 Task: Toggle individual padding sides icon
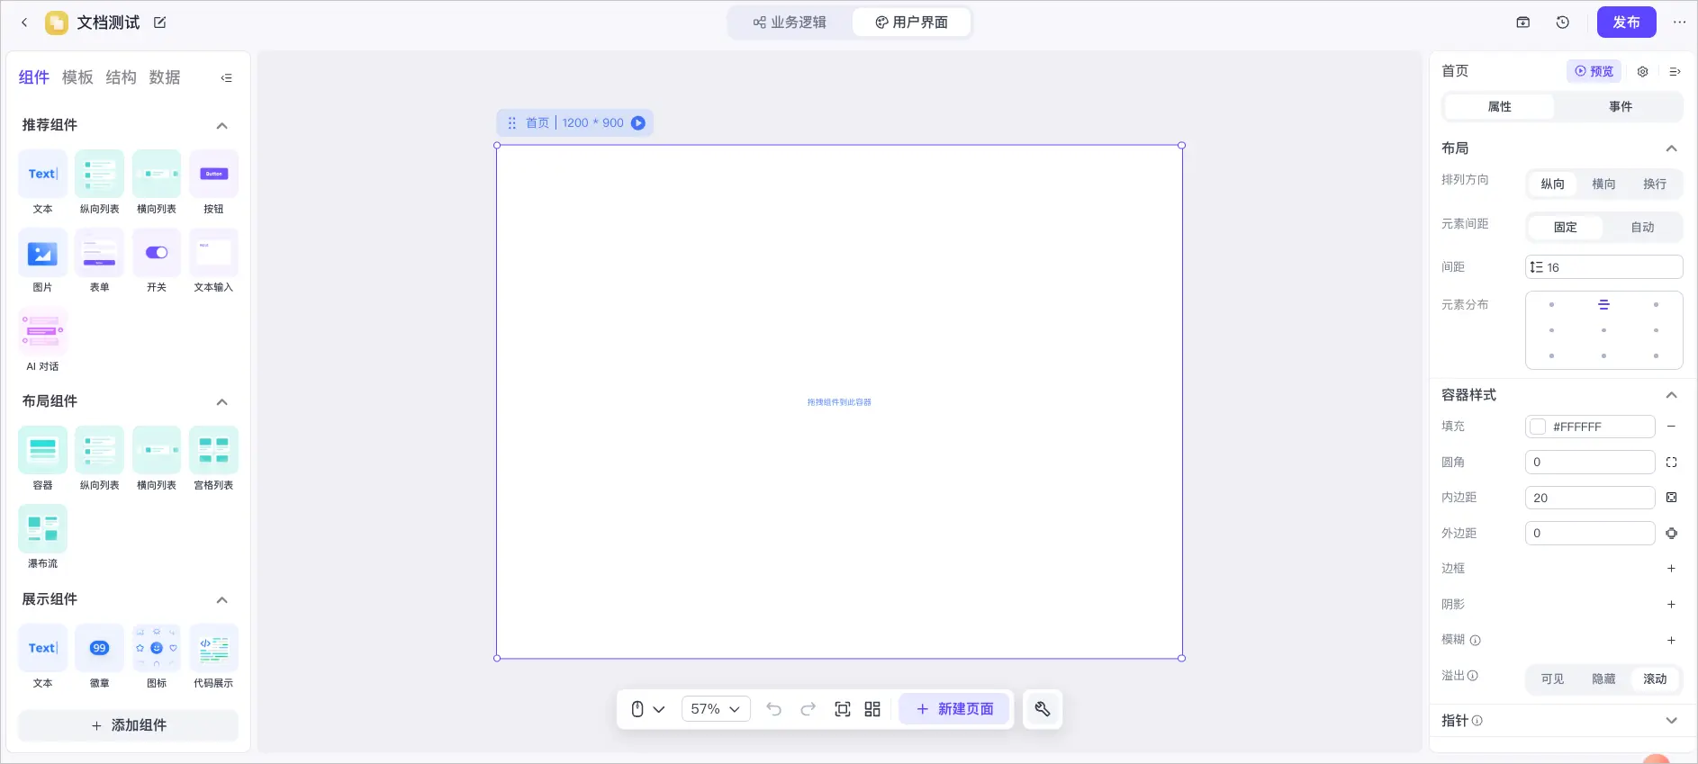click(1671, 498)
